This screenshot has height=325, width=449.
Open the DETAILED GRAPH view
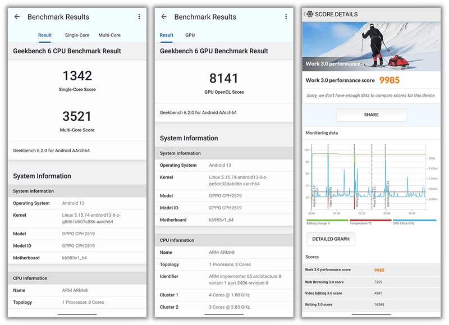[331, 239]
